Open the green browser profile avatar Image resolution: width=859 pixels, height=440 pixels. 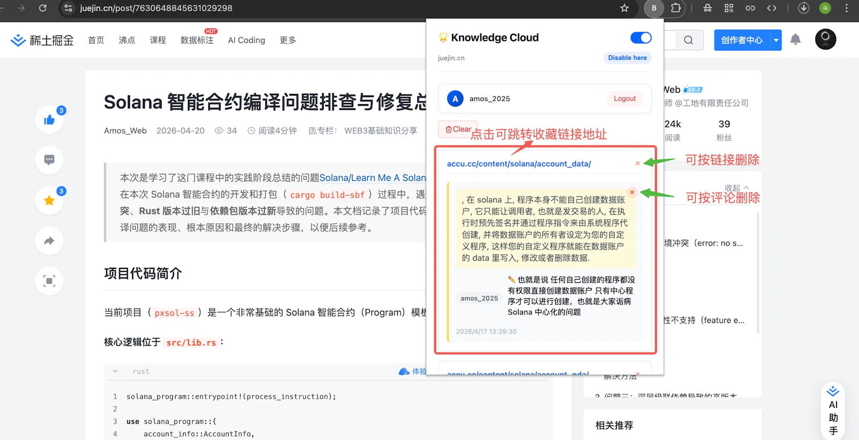click(825, 8)
